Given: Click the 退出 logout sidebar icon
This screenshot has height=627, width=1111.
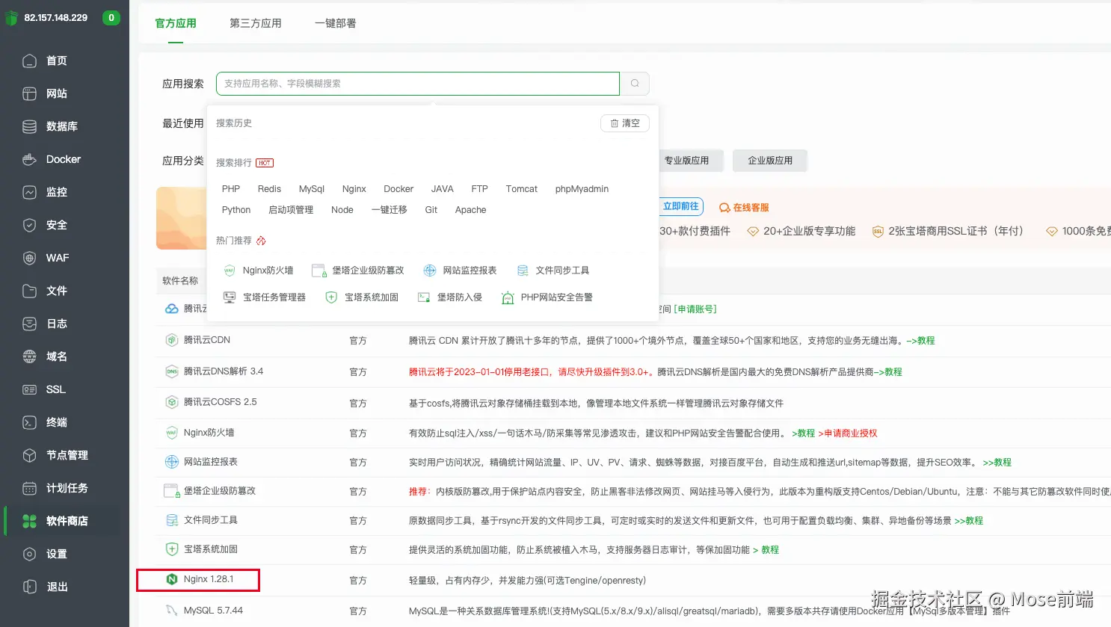Looking at the screenshot, I should pos(29,587).
